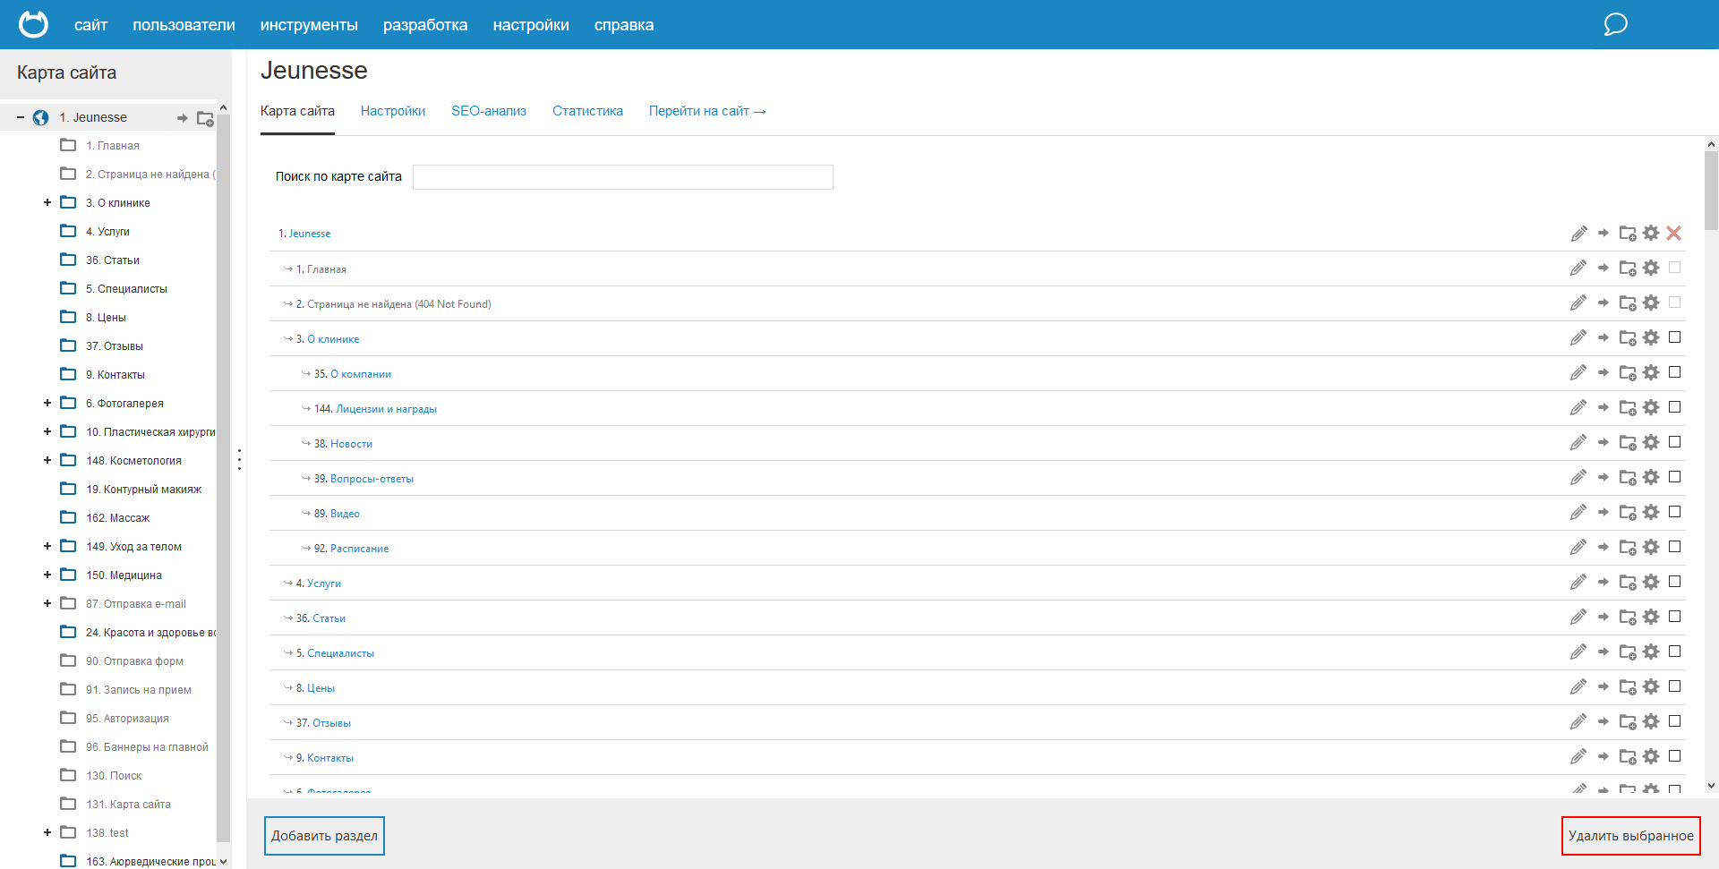Check the checkbox for Услуги row
This screenshot has width=1719, height=869.
(x=1675, y=582)
